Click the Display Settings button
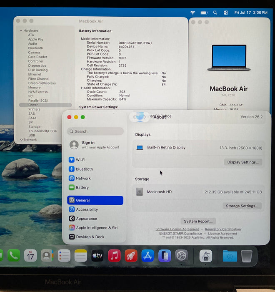The width and height of the screenshot is (275, 292). [x=243, y=162]
